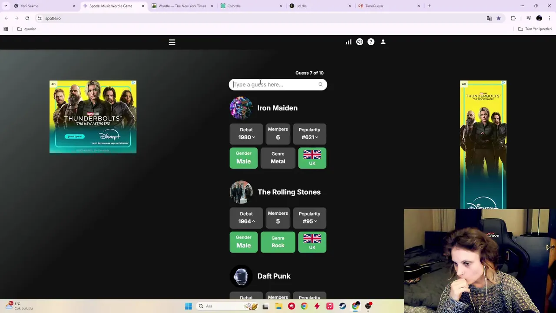556x313 pixels.
Task: Click the artist guess input field
Action: coord(278,84)
